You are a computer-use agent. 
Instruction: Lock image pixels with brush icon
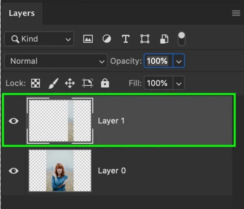53,83
